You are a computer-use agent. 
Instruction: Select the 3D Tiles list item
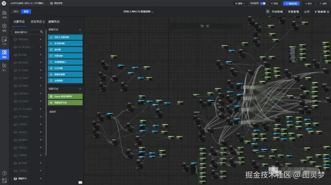click(27, 109)
